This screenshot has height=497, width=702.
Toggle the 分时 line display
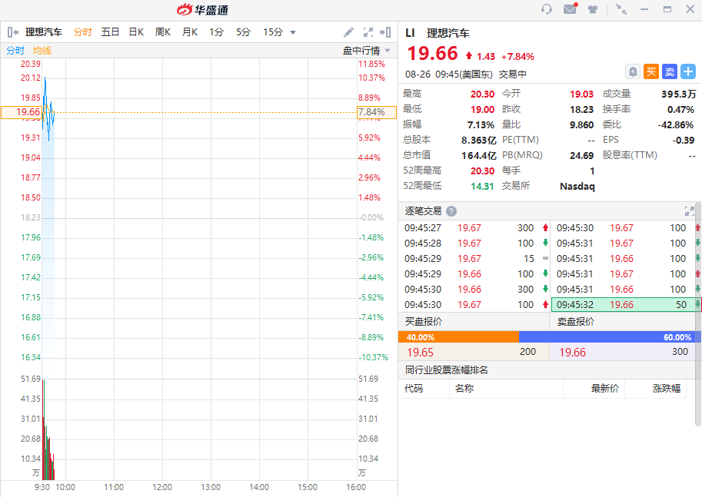(x=15, y=51)
